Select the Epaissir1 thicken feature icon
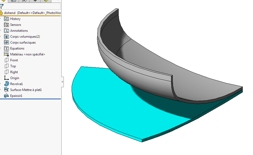Image resolution: width=253 pixels, height=155 pixels. tap(7, 96)
